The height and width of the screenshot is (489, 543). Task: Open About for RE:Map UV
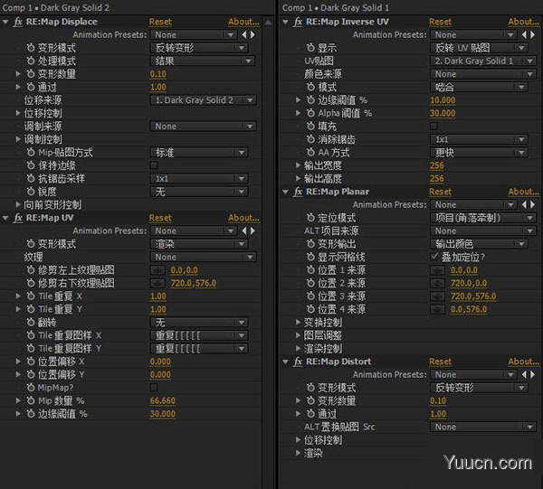243,218
